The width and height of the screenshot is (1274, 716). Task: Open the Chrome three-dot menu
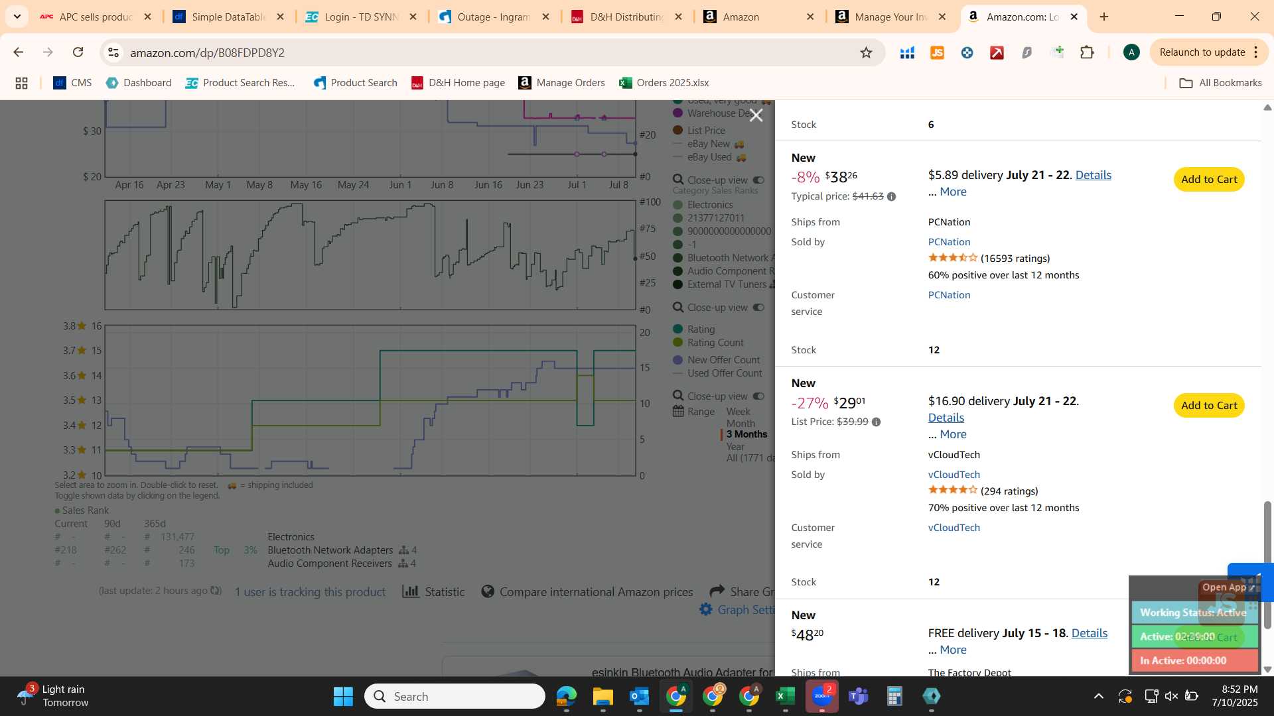coord(1256,52)
